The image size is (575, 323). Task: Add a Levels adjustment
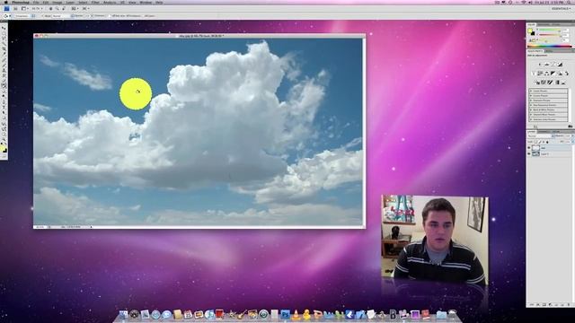pyautogui.click(x=547, y=65)
